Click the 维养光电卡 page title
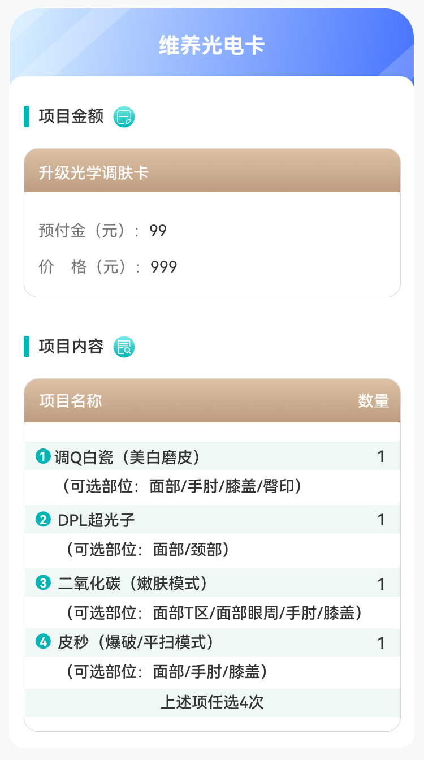This screenshot has height=760, width=424. (212, 45)
